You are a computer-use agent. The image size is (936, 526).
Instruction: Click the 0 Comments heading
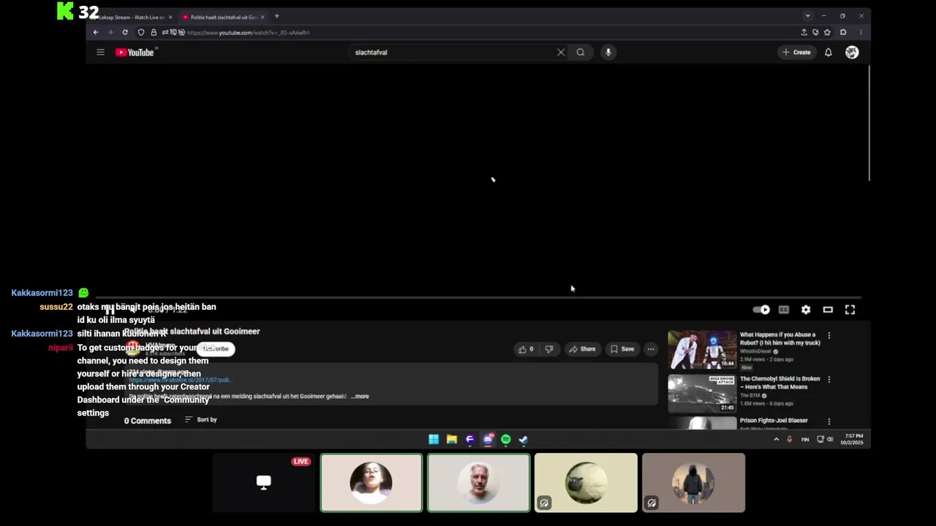coord(148,421)
